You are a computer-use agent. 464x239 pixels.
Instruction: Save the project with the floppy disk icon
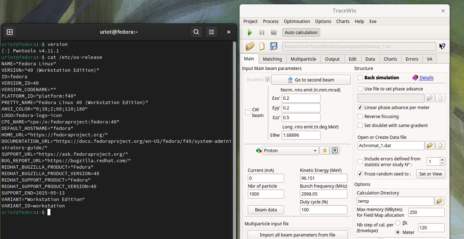click(274, 46)
